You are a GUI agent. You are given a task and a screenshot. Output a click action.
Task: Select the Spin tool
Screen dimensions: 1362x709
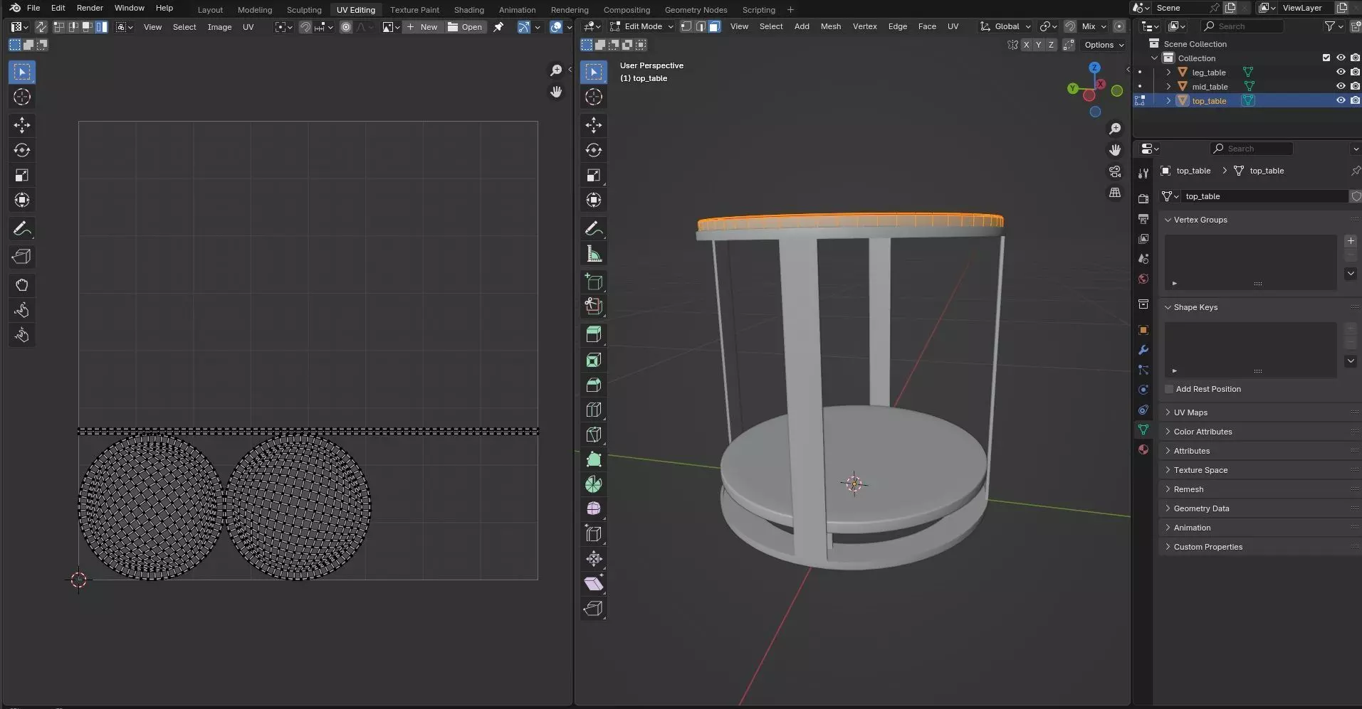tap(594, 484)
